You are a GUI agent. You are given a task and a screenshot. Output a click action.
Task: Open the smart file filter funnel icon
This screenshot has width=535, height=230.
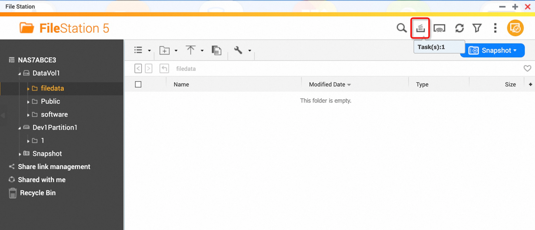(477, 28)
